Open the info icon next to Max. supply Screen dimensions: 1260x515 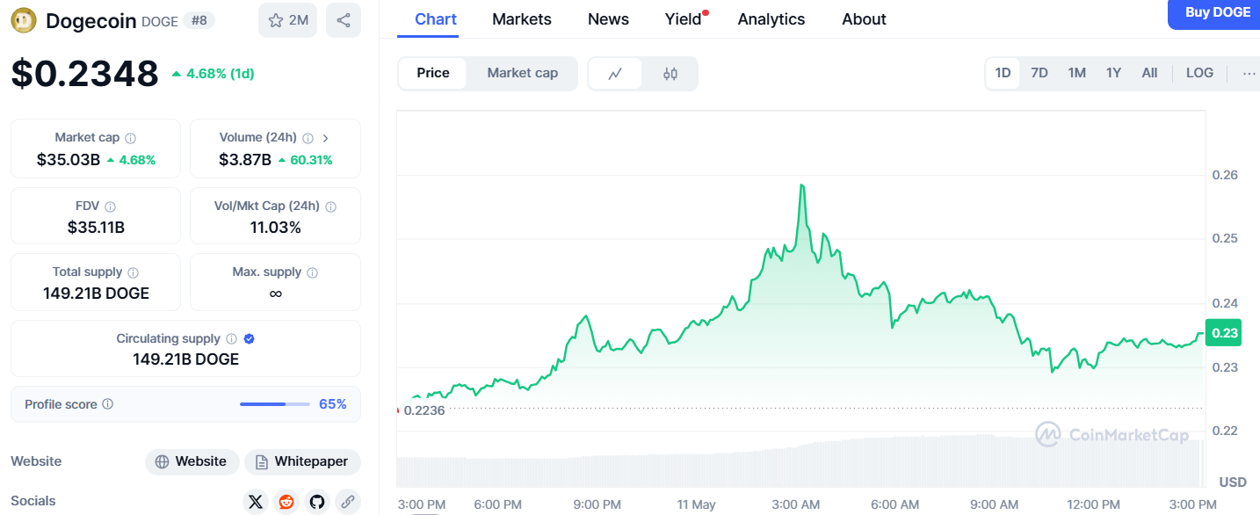[312, 272]
